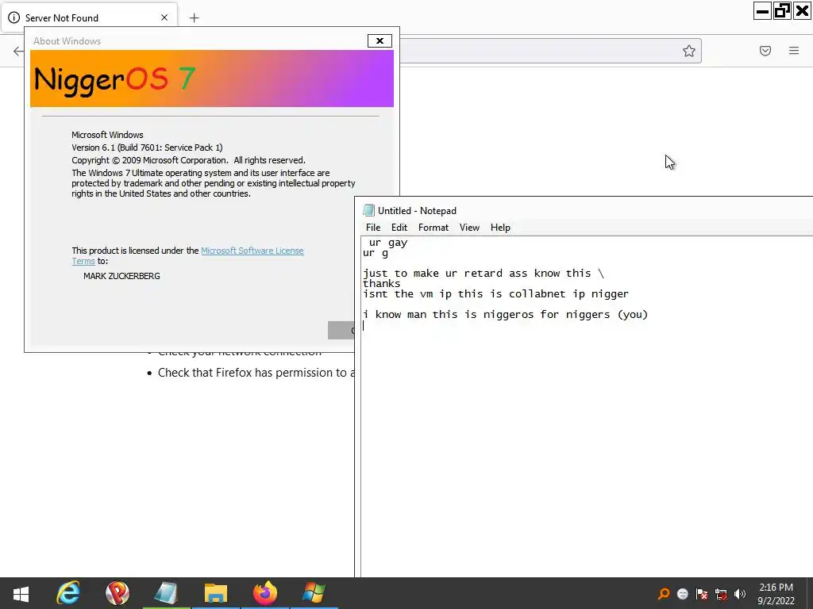Close the Server Not Found tab
Viewport: 813px width, 609px height.
point(164,17)
